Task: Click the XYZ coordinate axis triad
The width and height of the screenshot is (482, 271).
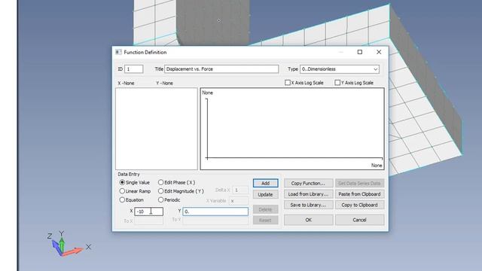Action: [x=68, y=243]
